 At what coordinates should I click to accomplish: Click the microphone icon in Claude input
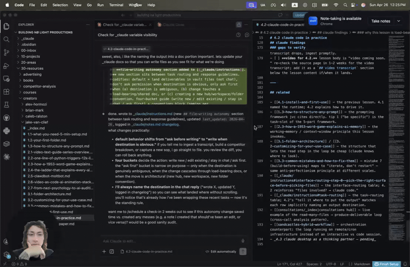tap(243, 241)
